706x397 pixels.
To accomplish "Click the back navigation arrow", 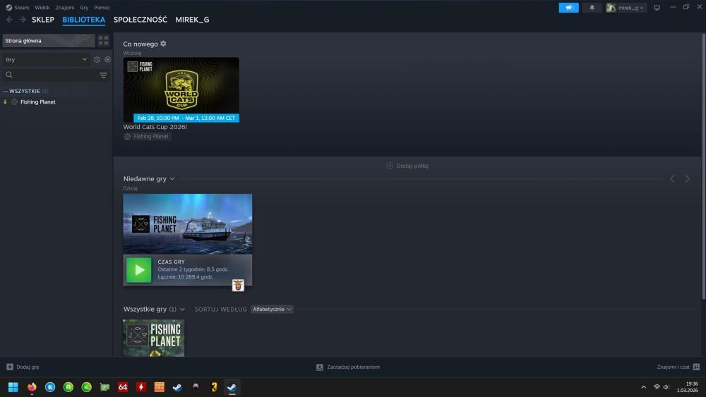I will click(9, 20).
